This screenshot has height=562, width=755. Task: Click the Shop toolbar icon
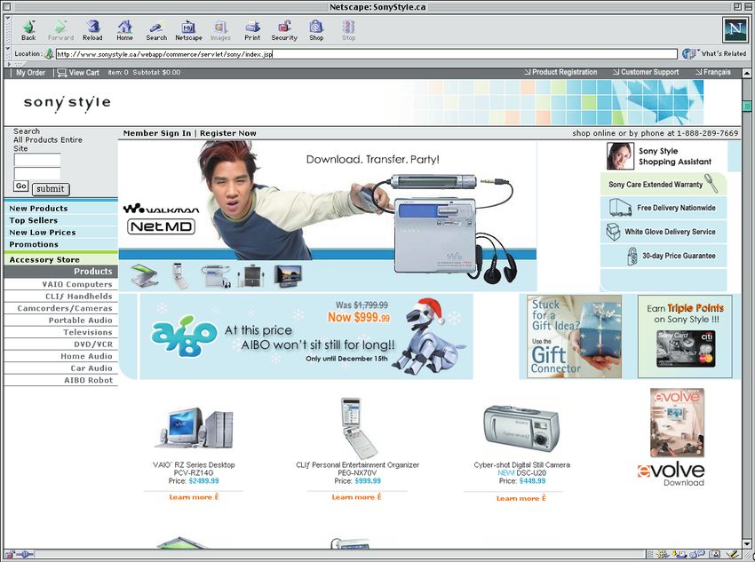point(316,30)
